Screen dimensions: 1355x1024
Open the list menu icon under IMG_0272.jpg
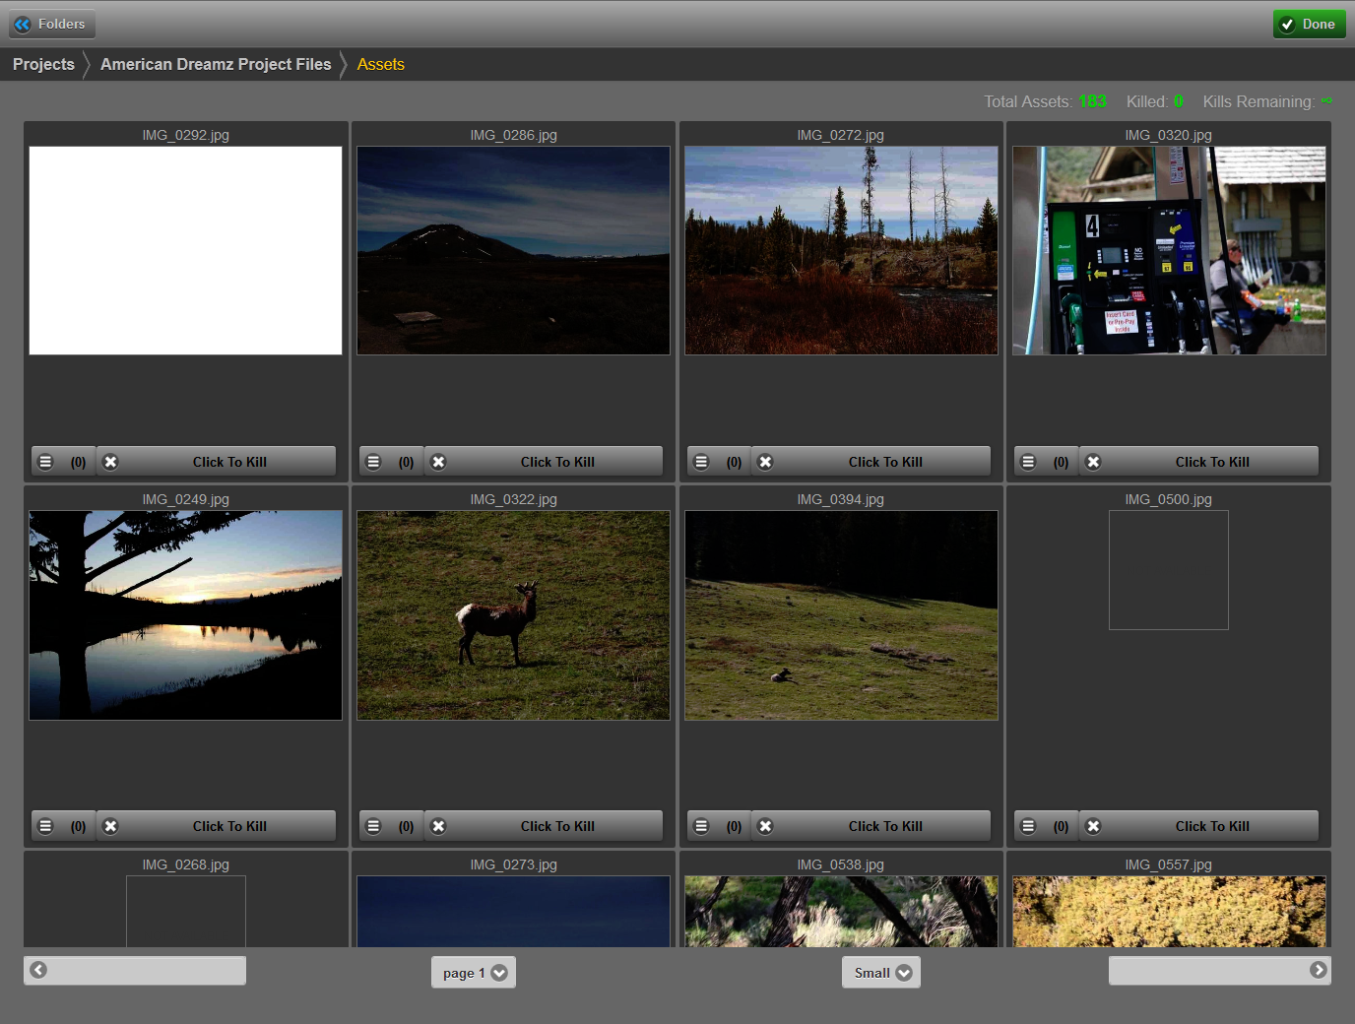pyautogui.click(x=701, y=462)
